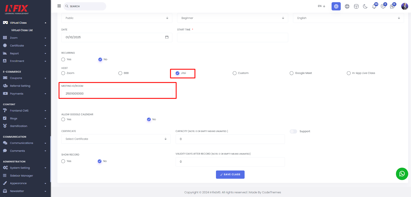The image size is (411, 197).
Task: Open the Select Certificate dropdown
Action: (x=116, y=139)
